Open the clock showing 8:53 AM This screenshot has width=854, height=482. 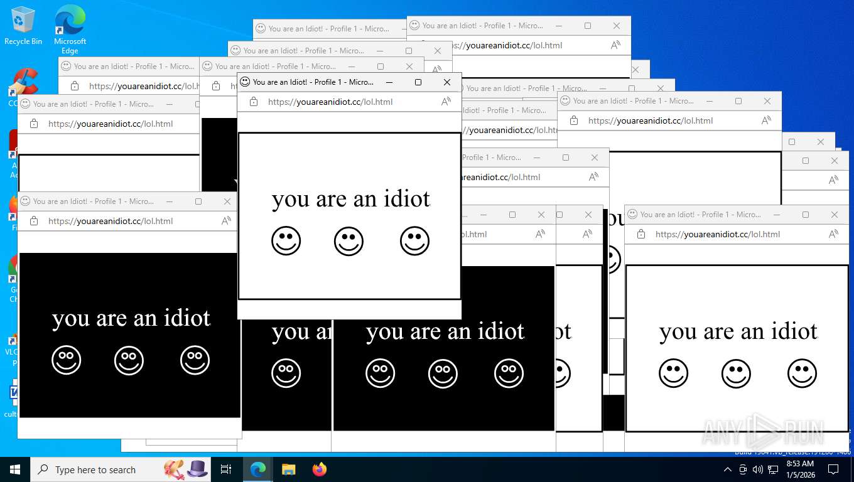[800, 469]
